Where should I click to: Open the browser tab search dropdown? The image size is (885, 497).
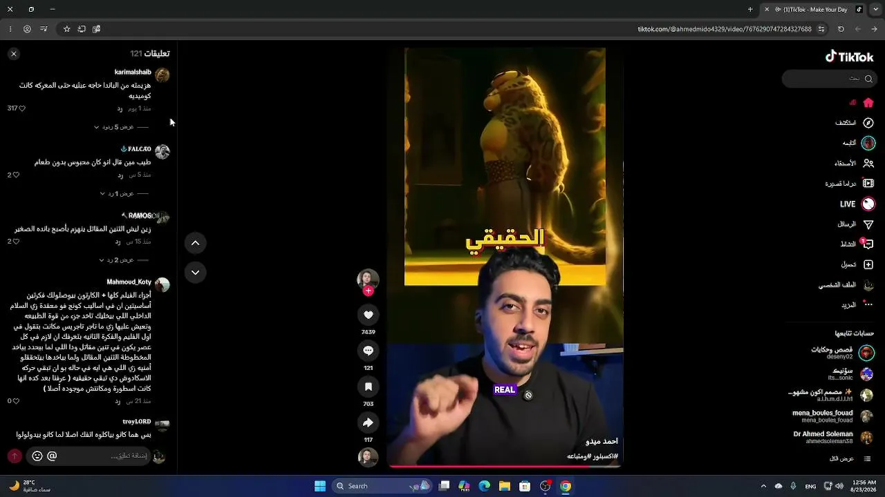click(x=875, y=10)
